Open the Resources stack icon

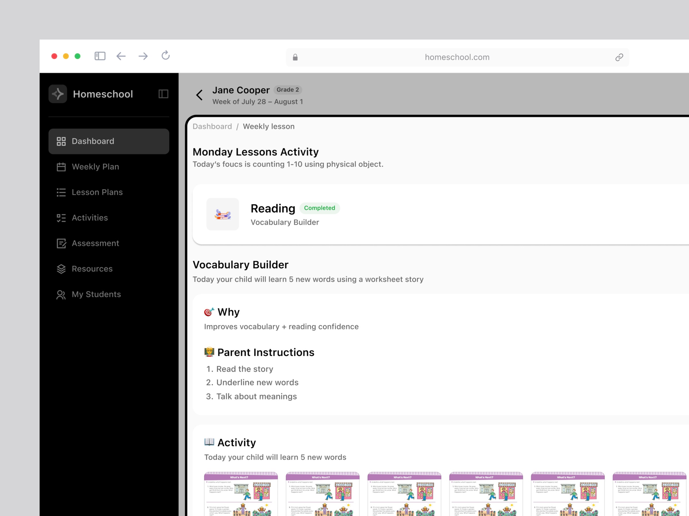(61, 269)
